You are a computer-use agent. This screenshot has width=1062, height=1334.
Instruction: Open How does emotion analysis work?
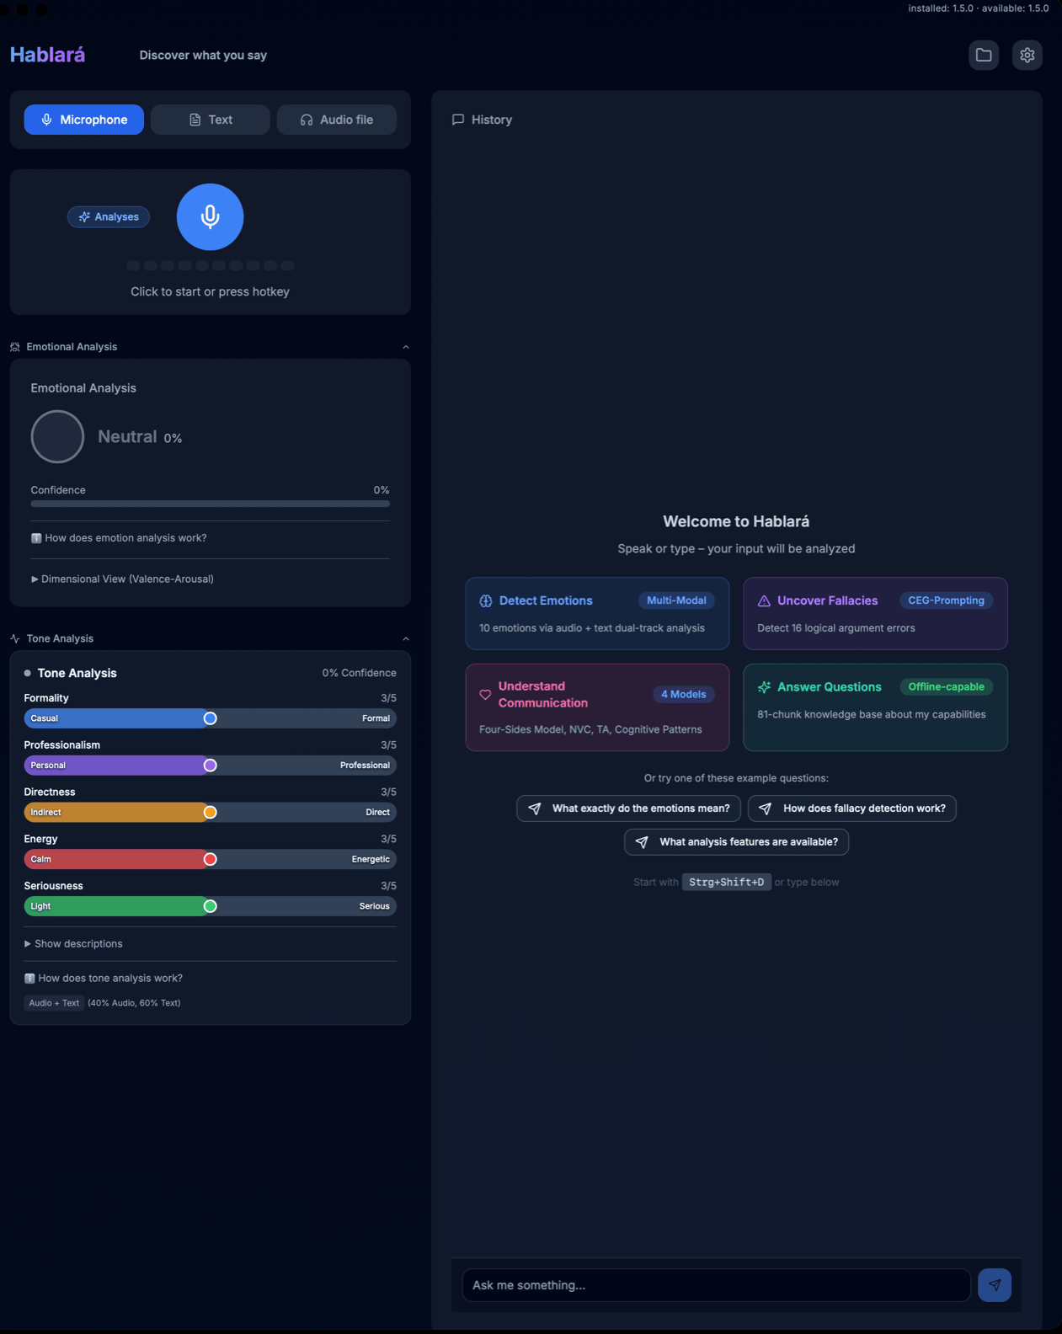coord(119,538)
